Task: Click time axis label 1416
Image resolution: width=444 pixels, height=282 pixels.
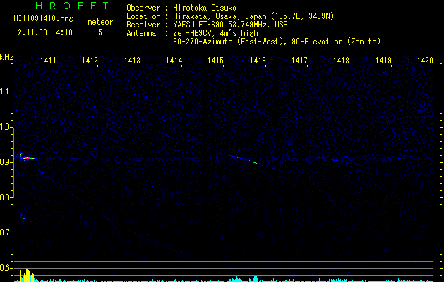Action: click(258, 61)
